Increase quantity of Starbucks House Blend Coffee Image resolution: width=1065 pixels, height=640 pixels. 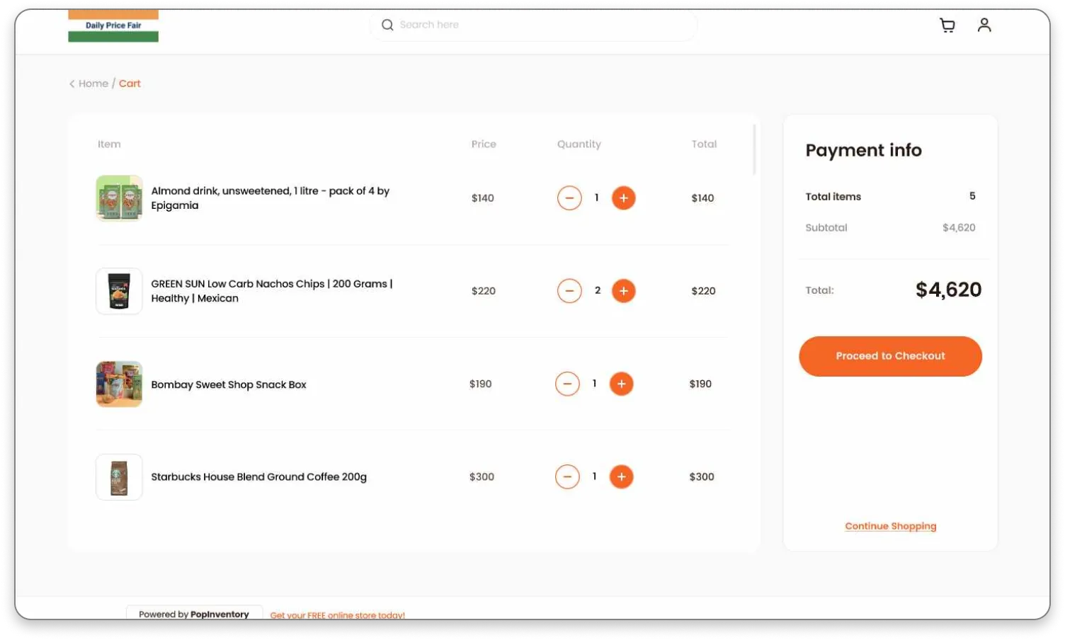pos(621,476)
